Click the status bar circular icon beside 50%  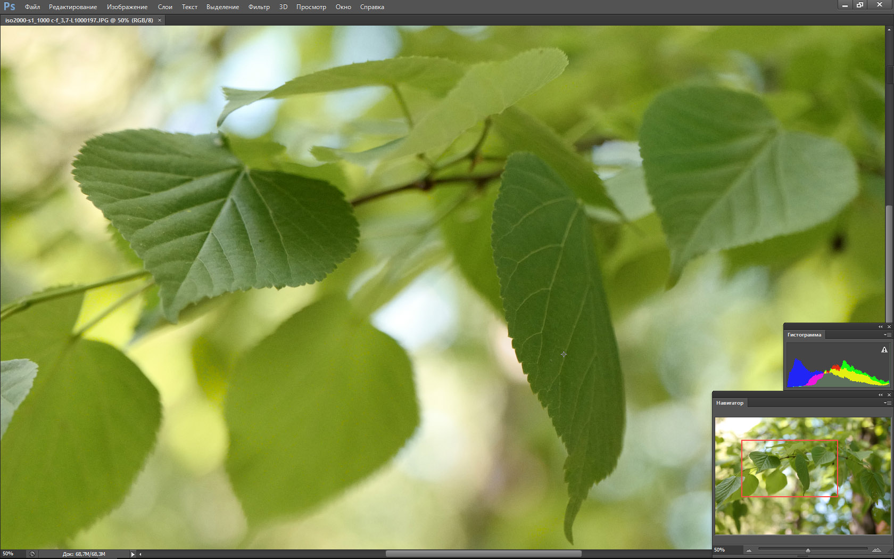pos(32,554)
